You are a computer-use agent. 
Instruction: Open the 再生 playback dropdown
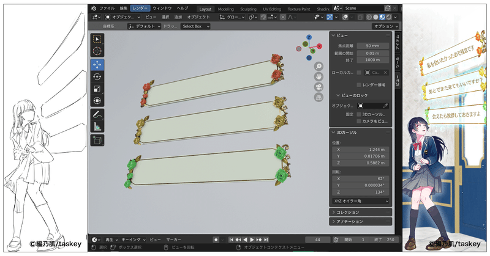point(111,240)
